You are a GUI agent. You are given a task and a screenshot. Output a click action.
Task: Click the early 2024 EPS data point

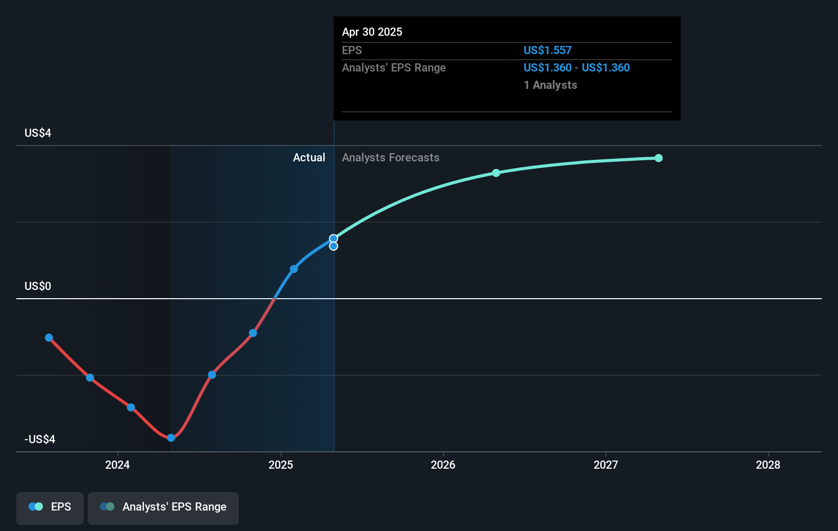click(x=131, y=407)
